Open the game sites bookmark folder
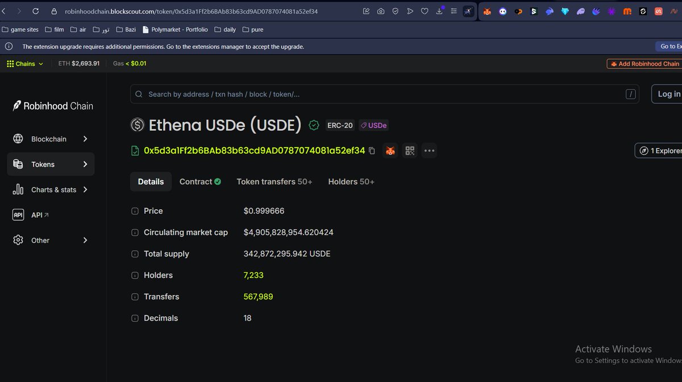The image size is (682, 382). point(20,30)
